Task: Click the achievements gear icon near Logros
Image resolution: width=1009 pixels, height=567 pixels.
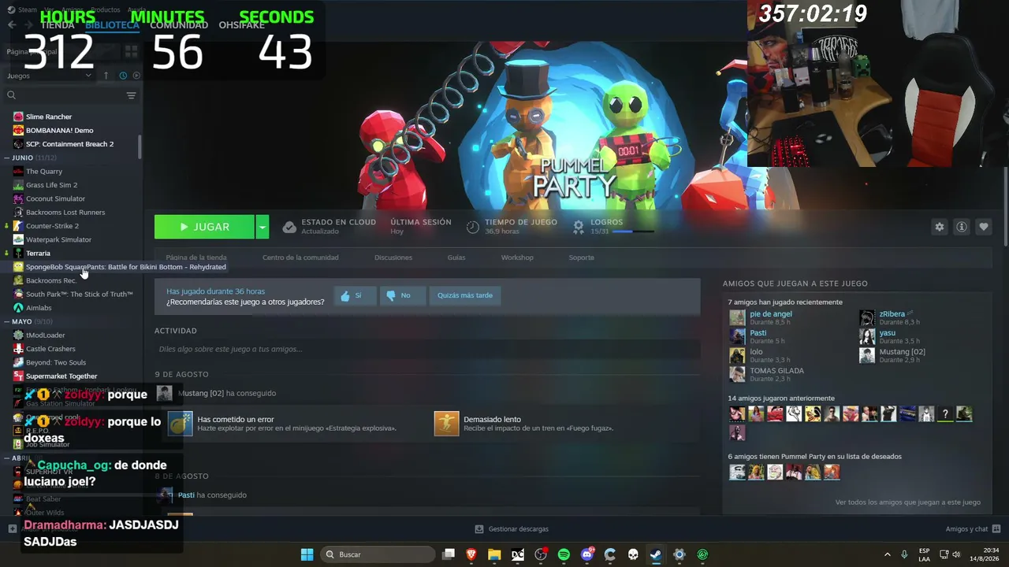Action: (578, 227)
